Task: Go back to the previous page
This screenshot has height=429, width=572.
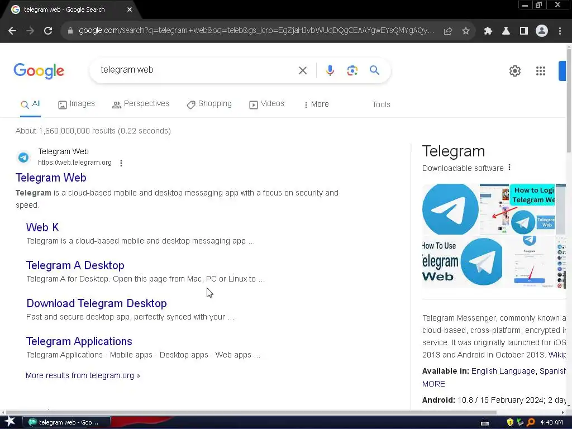Action: point(12,31)
